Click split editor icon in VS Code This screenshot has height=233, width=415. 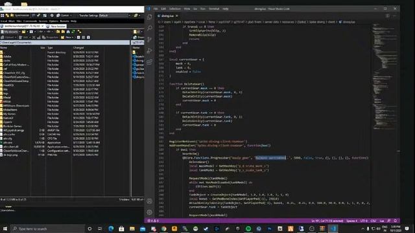click(388, 16)
